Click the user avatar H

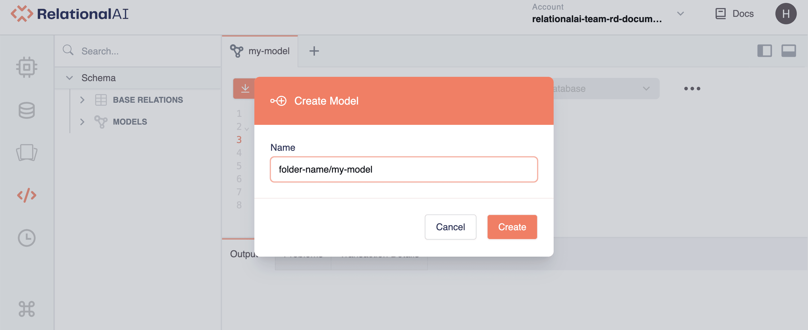click(785, 14)
